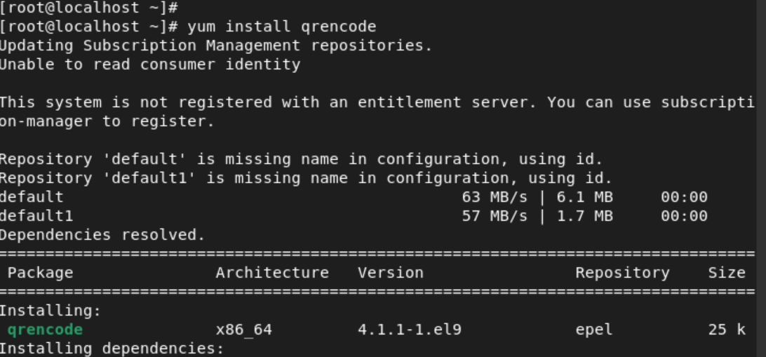
Task: Click the '57 MB/s' download speed value
Action: (495, 216)
